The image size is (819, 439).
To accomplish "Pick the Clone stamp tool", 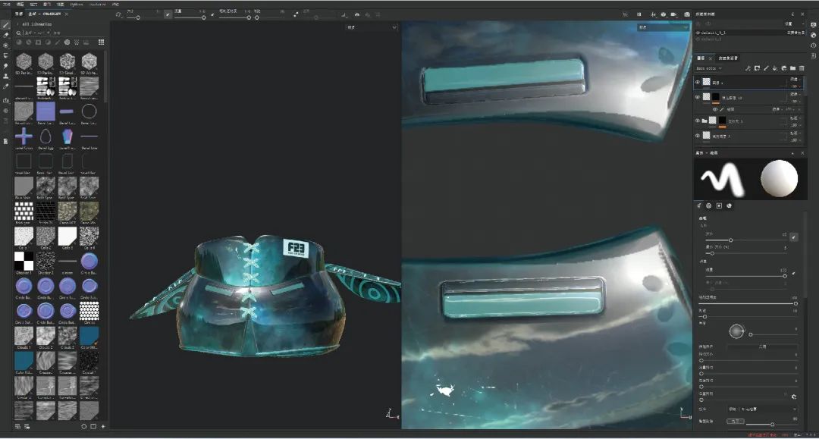I will [x=6, y=76].
